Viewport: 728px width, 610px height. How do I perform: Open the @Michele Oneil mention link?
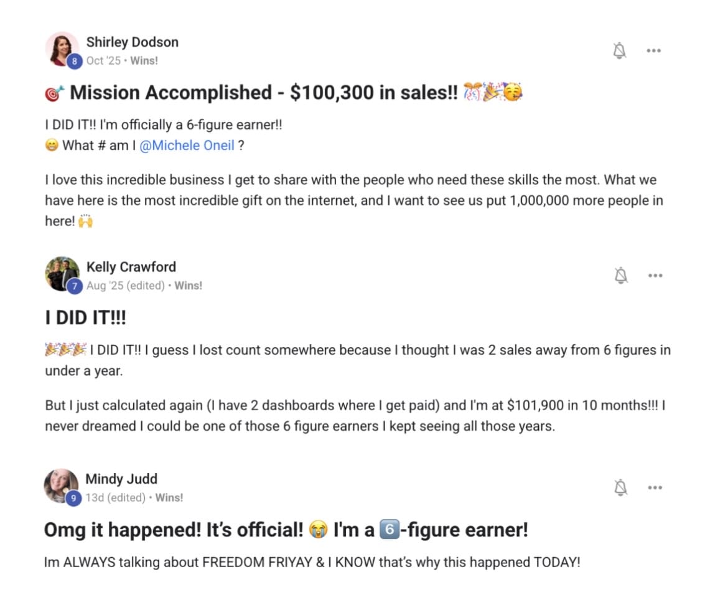coord(187,146)
